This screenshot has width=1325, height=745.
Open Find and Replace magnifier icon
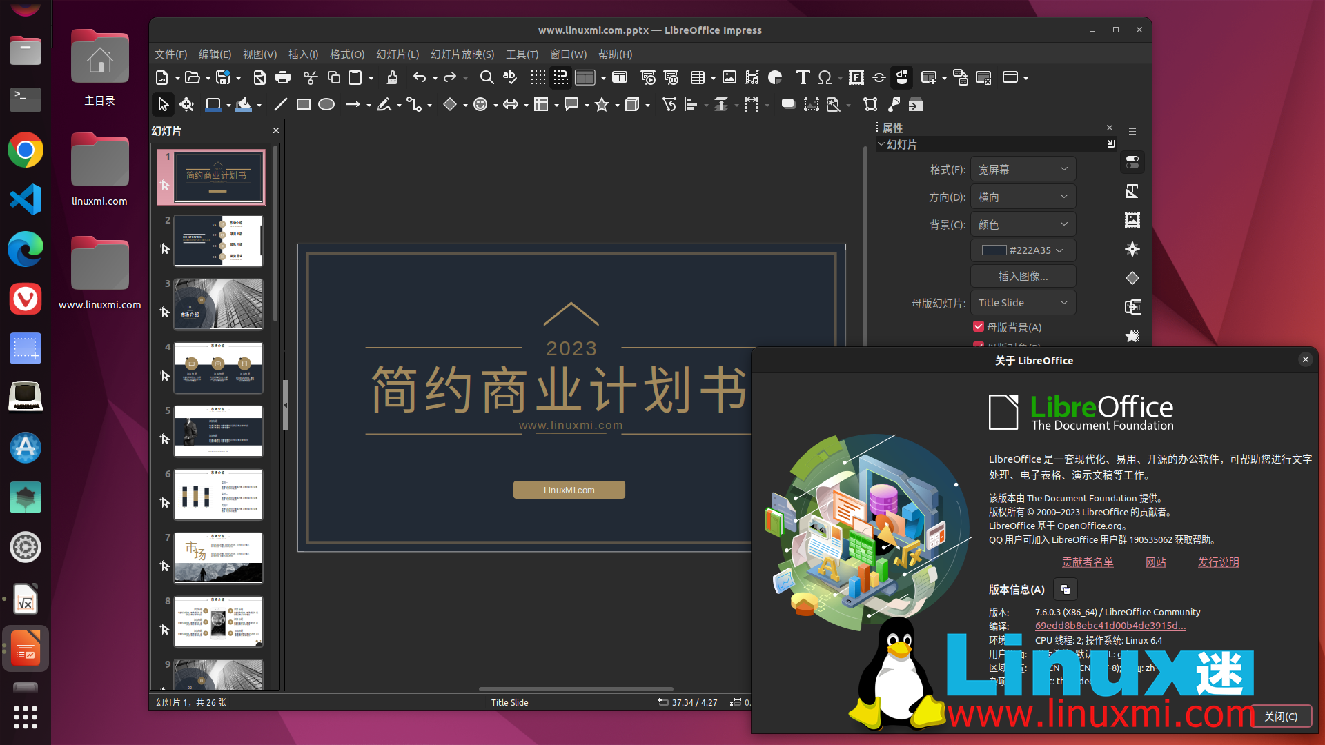click(487, 77)
